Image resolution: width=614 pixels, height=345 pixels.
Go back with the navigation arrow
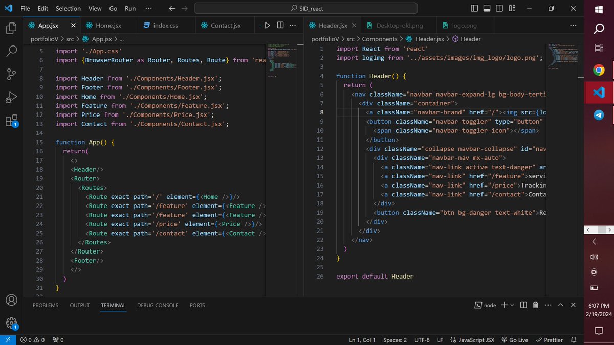[x=172, y=8]
